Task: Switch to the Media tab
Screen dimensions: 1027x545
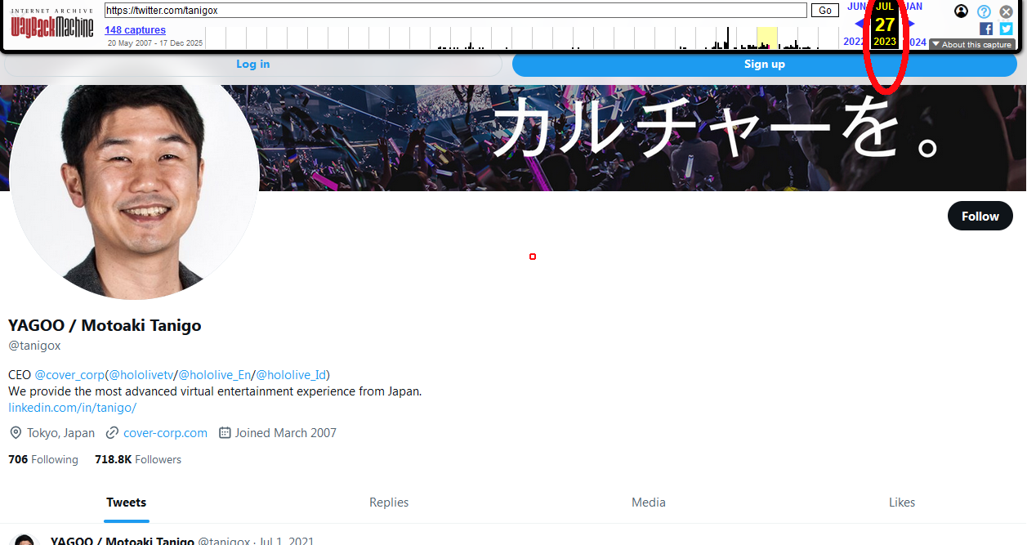Action: pos(649,503)
